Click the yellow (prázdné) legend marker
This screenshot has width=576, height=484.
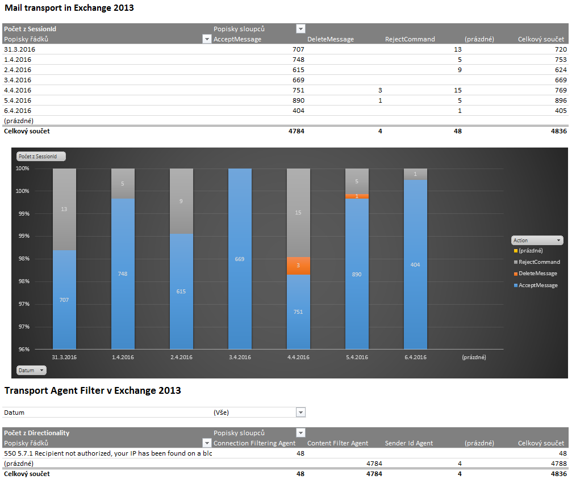coord(516,251)
